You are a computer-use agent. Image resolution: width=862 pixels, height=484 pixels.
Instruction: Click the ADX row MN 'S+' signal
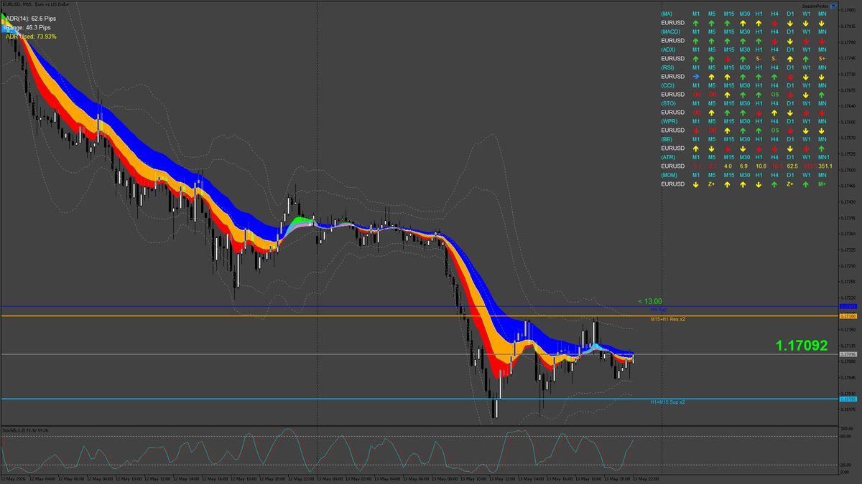[822, 58]
